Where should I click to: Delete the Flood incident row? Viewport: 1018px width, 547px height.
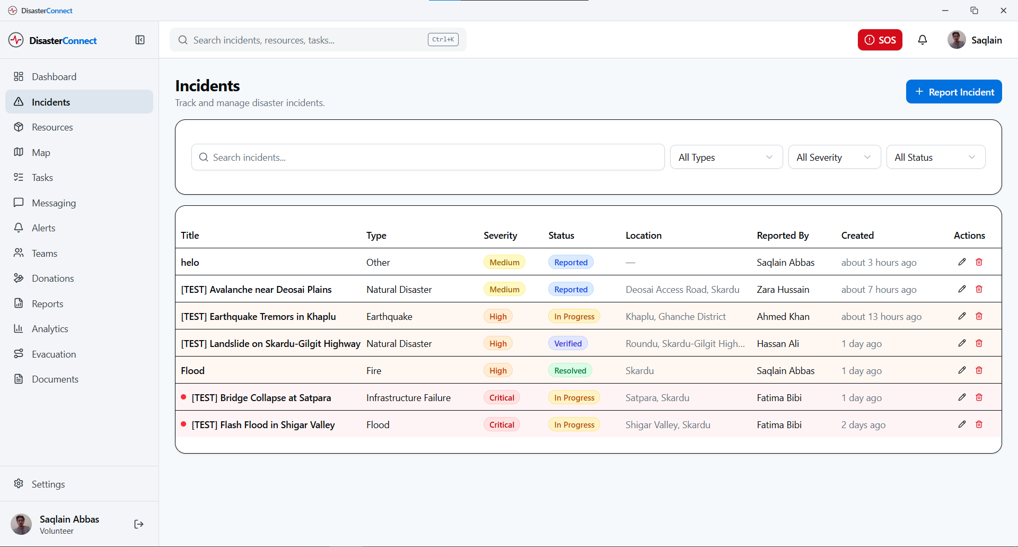coord(979,370)
